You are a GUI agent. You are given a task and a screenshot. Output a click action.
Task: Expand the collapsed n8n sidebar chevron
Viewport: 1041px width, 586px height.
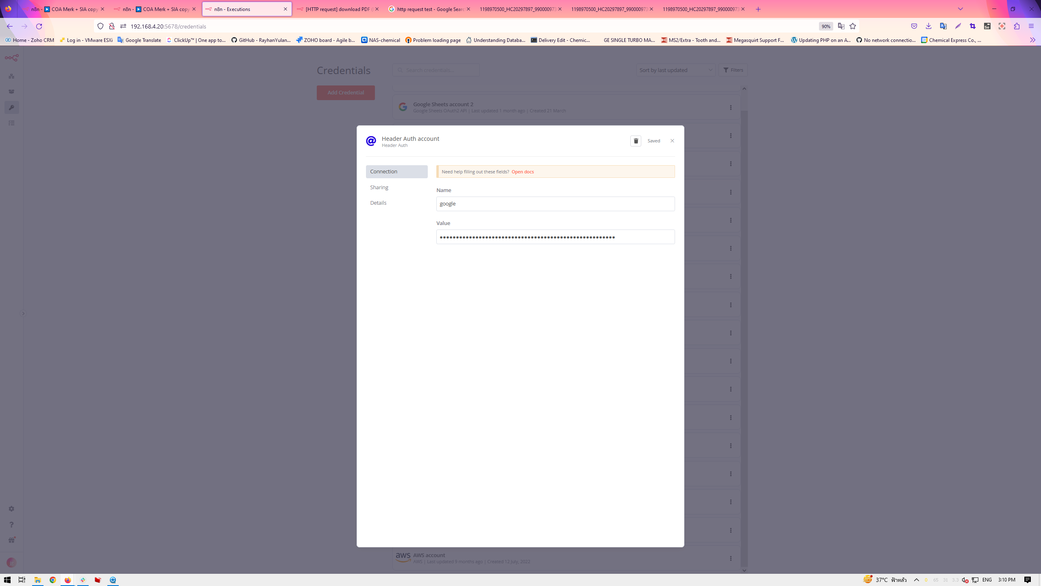pos(23,313)
